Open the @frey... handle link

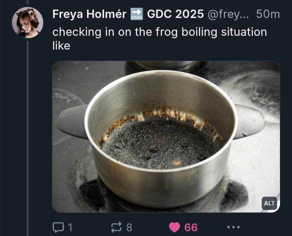point(228,14)
